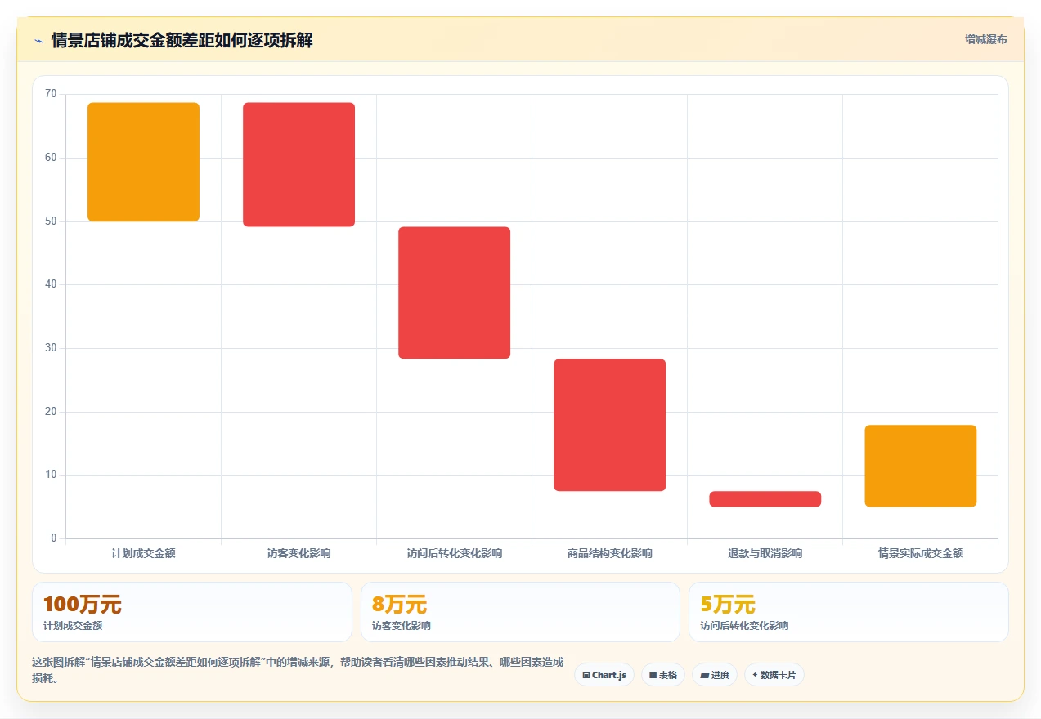
Task: Click y-axis value 10
Action: (51, 475)
